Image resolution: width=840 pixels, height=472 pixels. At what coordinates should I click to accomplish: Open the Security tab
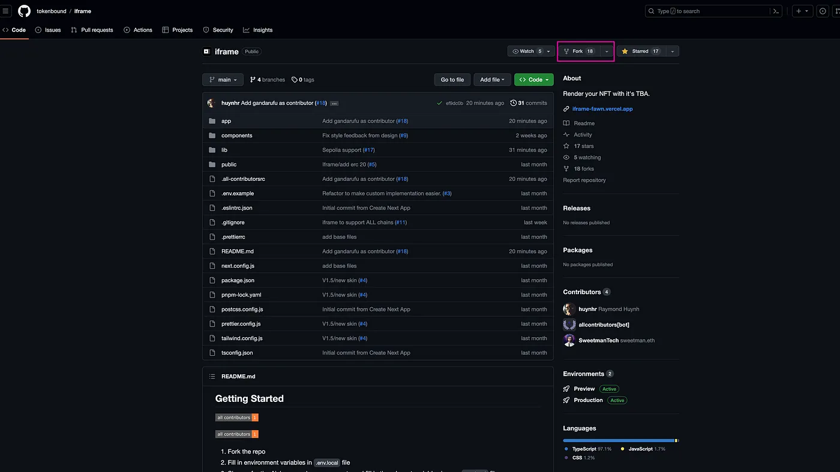coord(218,30)
